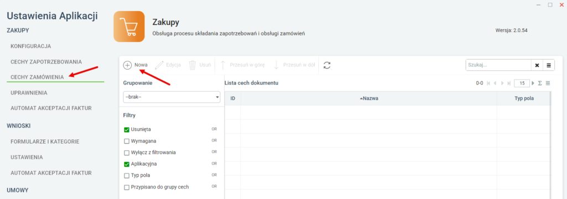Go to the last page of the list
Screen dimensions: 567x199
coord(509,83)
